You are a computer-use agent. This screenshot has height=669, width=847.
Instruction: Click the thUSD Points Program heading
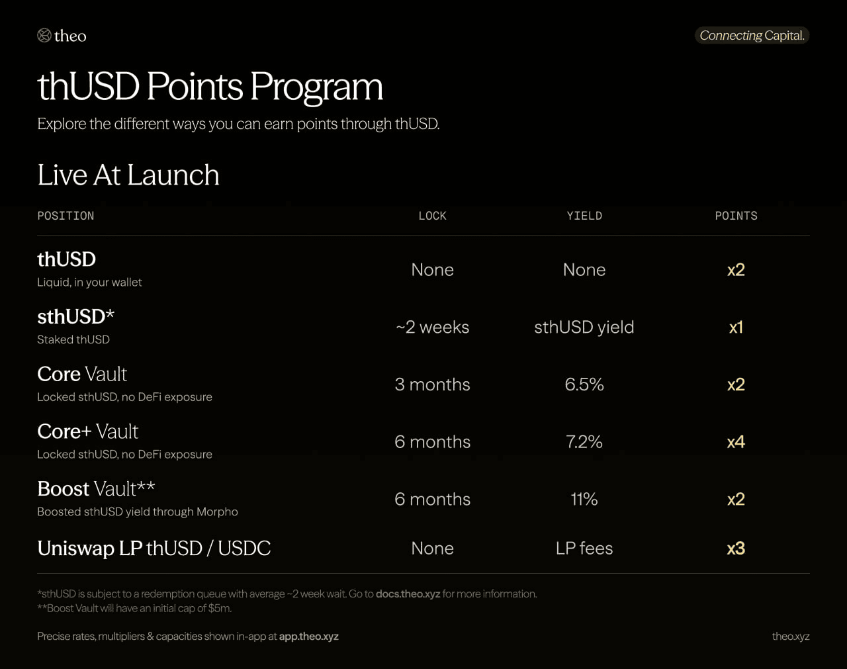[x=210, y=87]
